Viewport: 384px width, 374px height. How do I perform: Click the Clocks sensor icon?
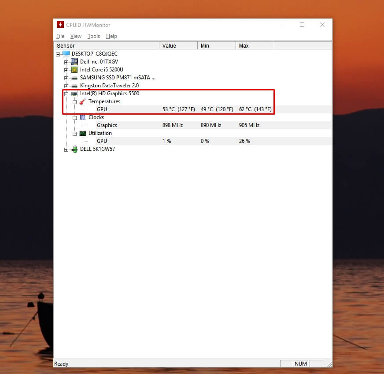point(82,117)
